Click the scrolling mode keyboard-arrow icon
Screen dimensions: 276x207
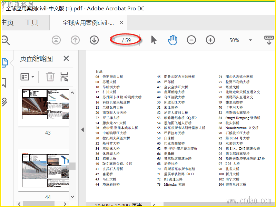pyautogui.click(x=269, y=40)
